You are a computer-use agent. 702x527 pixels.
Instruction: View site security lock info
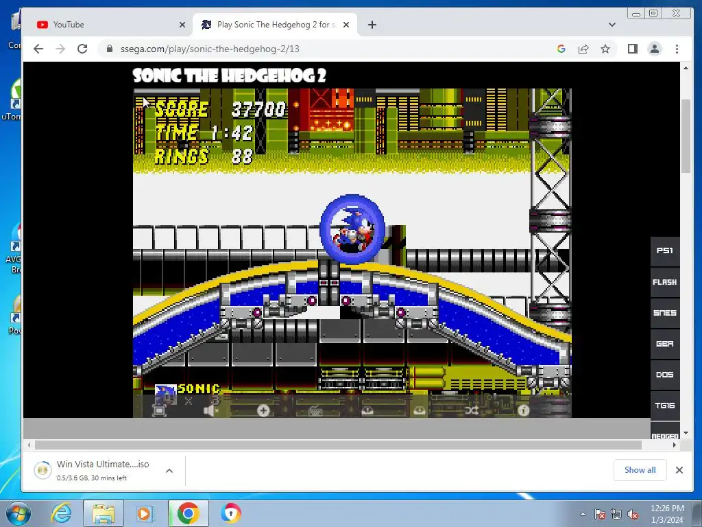point(110,49)
